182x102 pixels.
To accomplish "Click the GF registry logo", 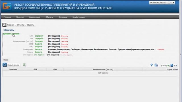I will point(7,6).
